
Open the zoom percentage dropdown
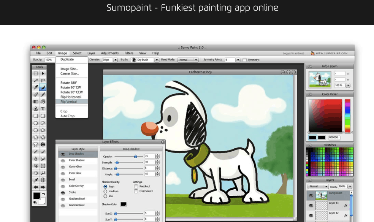pyautogui.click(x=348, y=86)
